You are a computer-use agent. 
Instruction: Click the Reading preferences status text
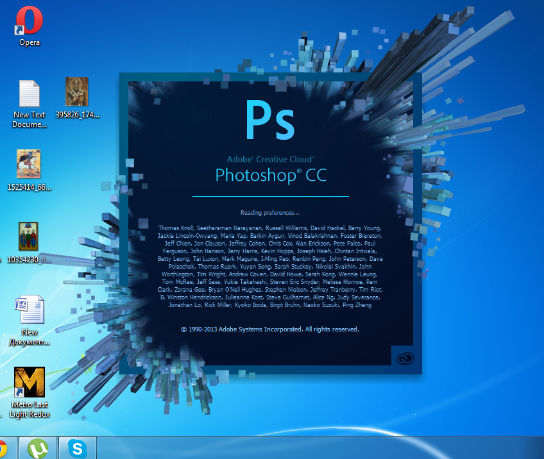[x=270, y=212]
